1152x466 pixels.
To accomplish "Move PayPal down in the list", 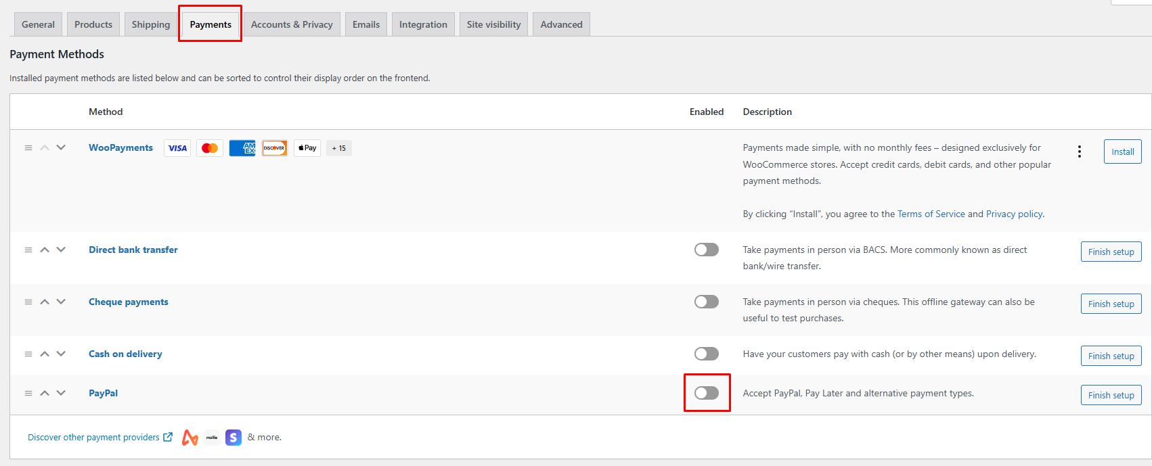I will 61,393.
